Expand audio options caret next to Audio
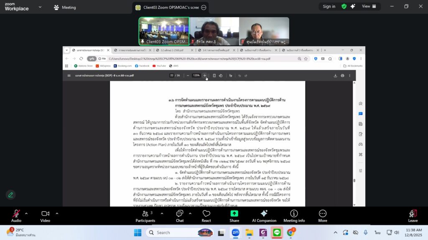This screenshot has width=428, height=240. (26, 213)
